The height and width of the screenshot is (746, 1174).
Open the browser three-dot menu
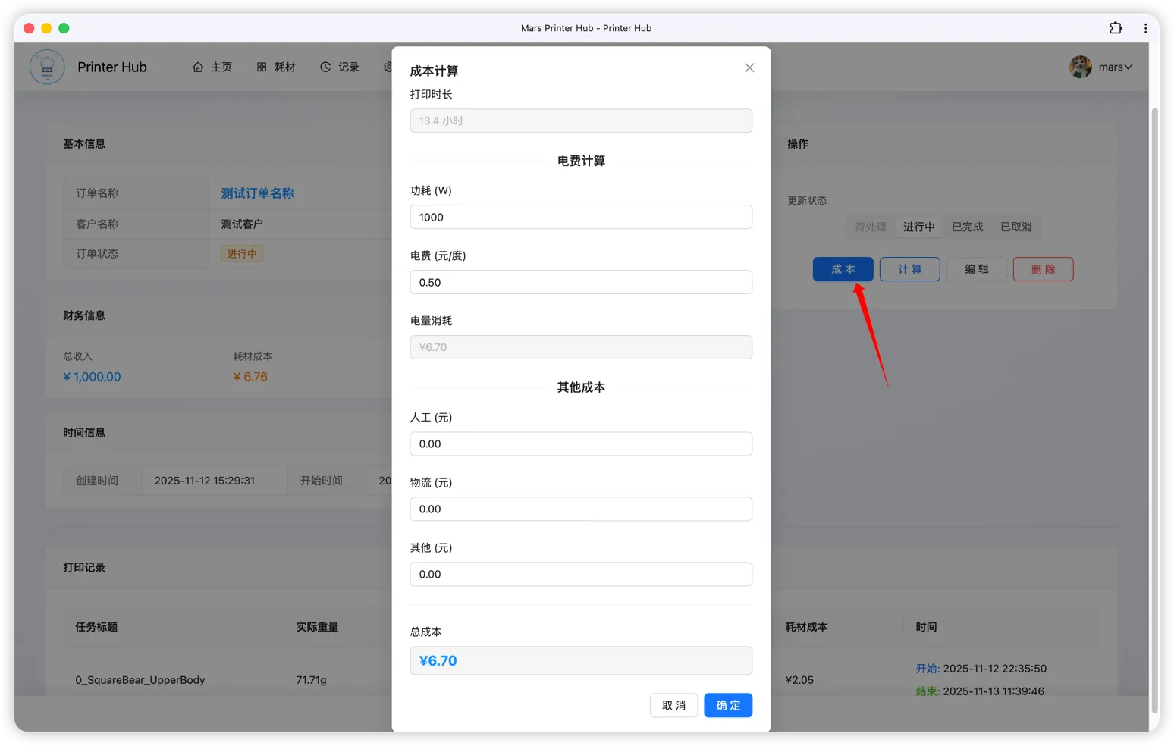pyautogui.click(x=1145, y=27)
